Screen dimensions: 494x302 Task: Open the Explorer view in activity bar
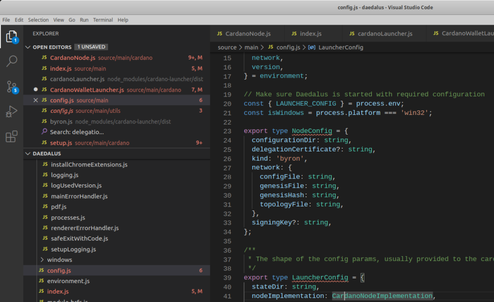point(12,37)
